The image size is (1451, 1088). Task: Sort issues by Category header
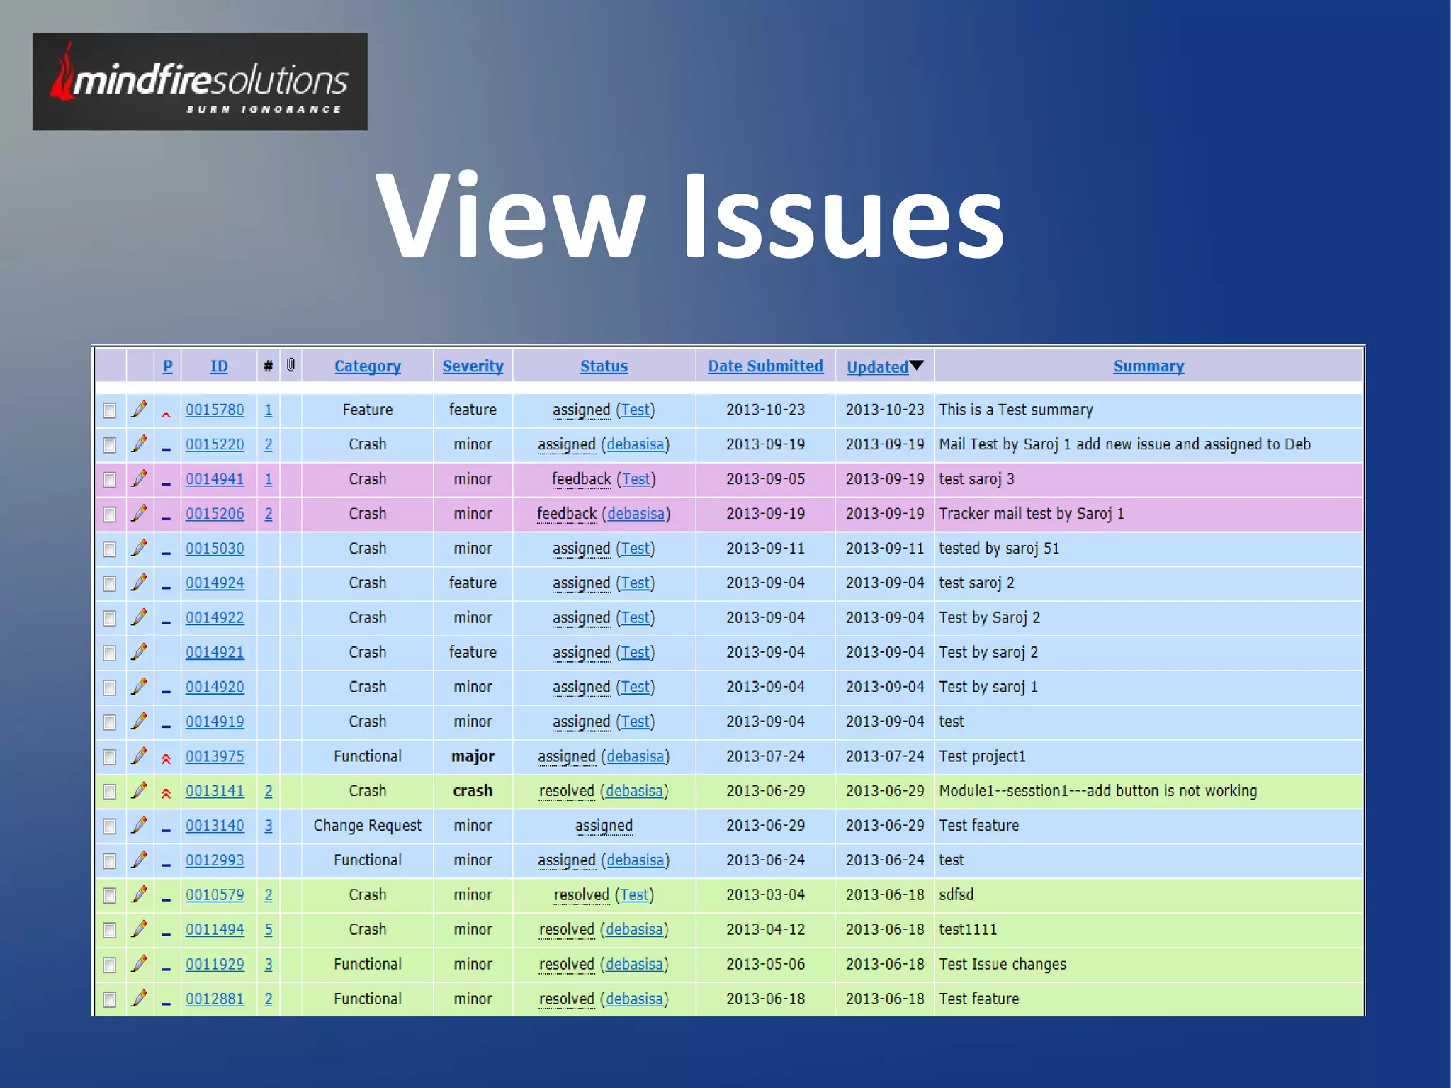[368, 366]
